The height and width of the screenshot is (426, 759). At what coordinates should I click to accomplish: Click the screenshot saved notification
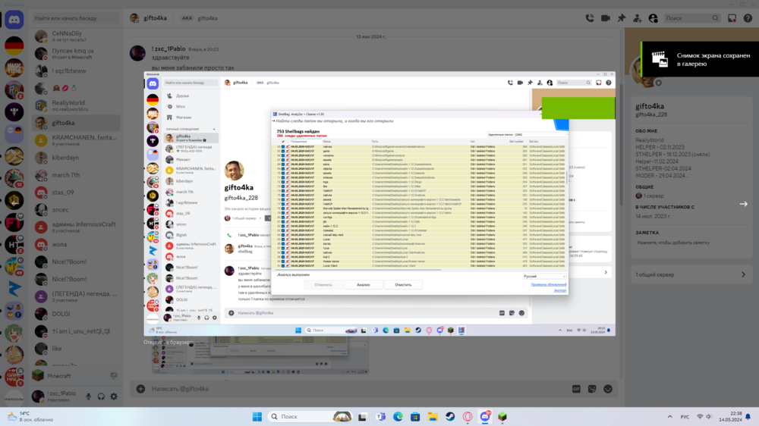(x=700, y=59)
